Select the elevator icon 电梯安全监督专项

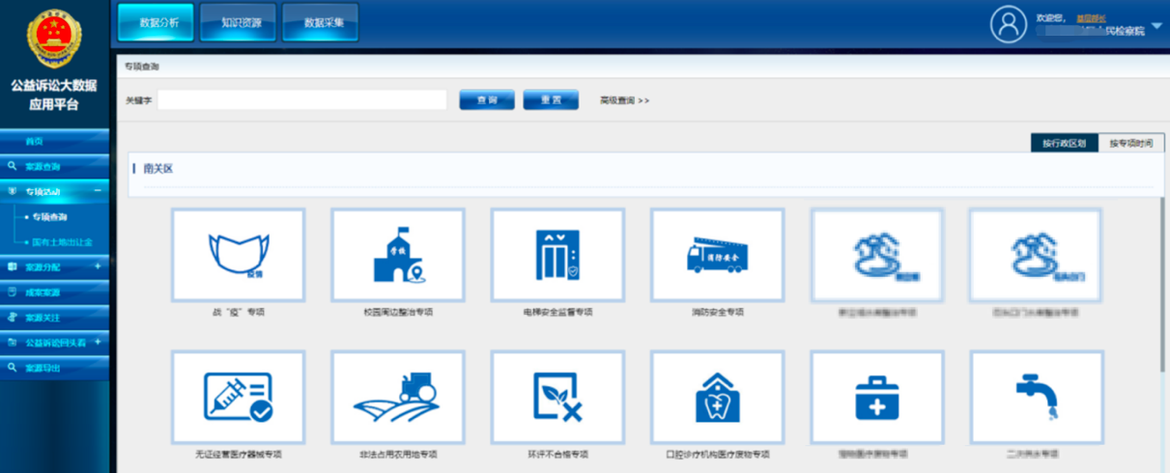(556, 255)
